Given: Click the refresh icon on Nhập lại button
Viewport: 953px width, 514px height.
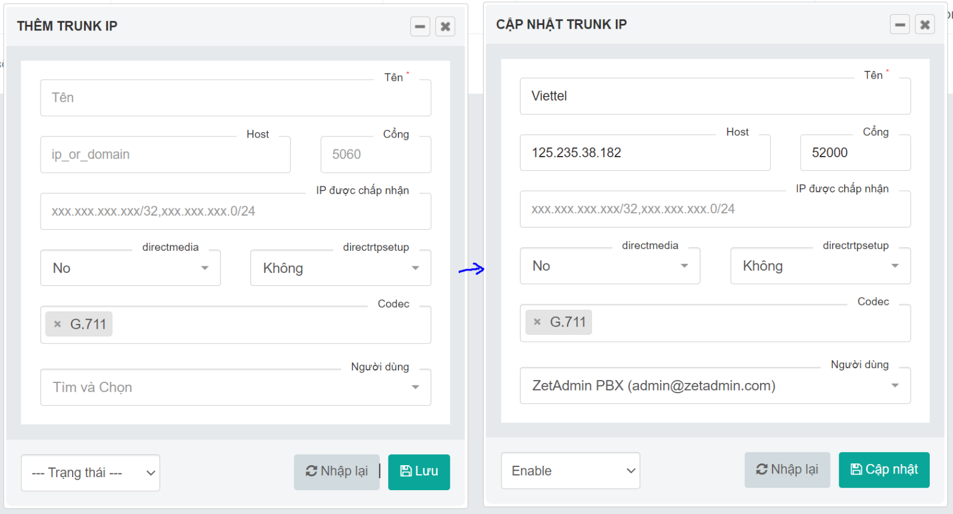Looking at the screenshot, I should coord(312,471).
